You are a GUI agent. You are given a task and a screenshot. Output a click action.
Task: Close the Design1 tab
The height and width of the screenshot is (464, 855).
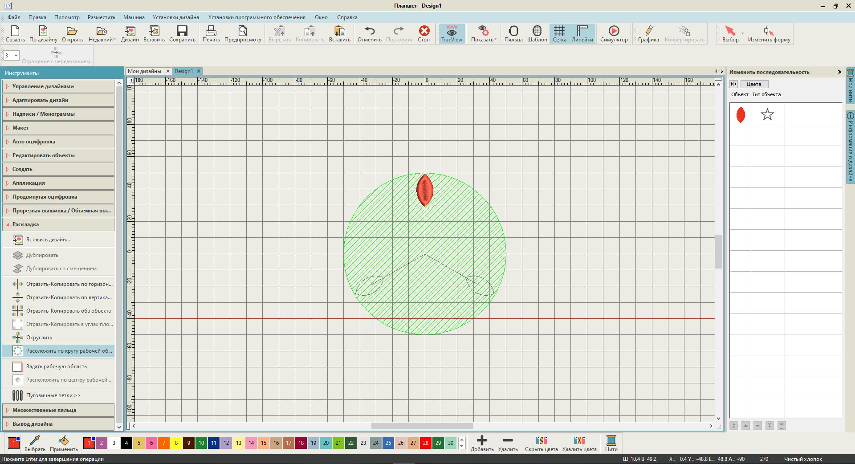tap(199, 71)
